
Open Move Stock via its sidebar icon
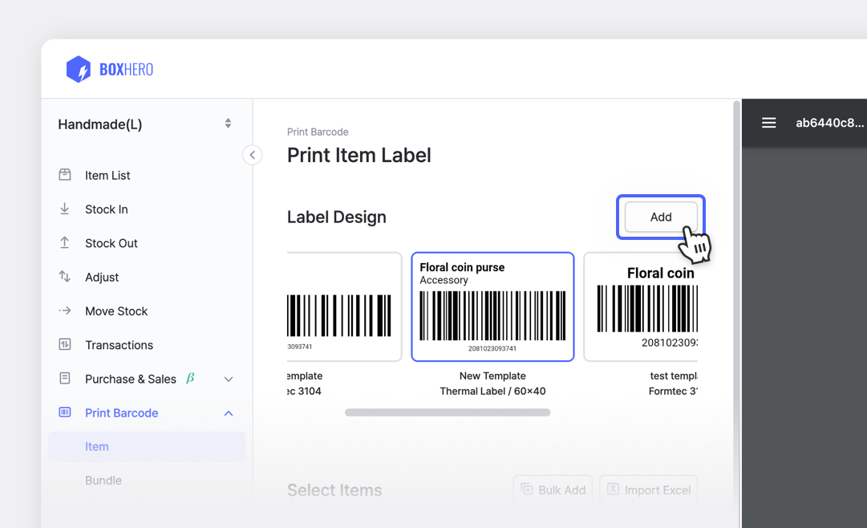coord(64,311)
